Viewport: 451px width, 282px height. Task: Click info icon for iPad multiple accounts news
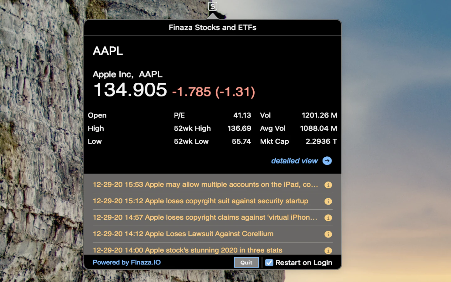tap(328, 185)
